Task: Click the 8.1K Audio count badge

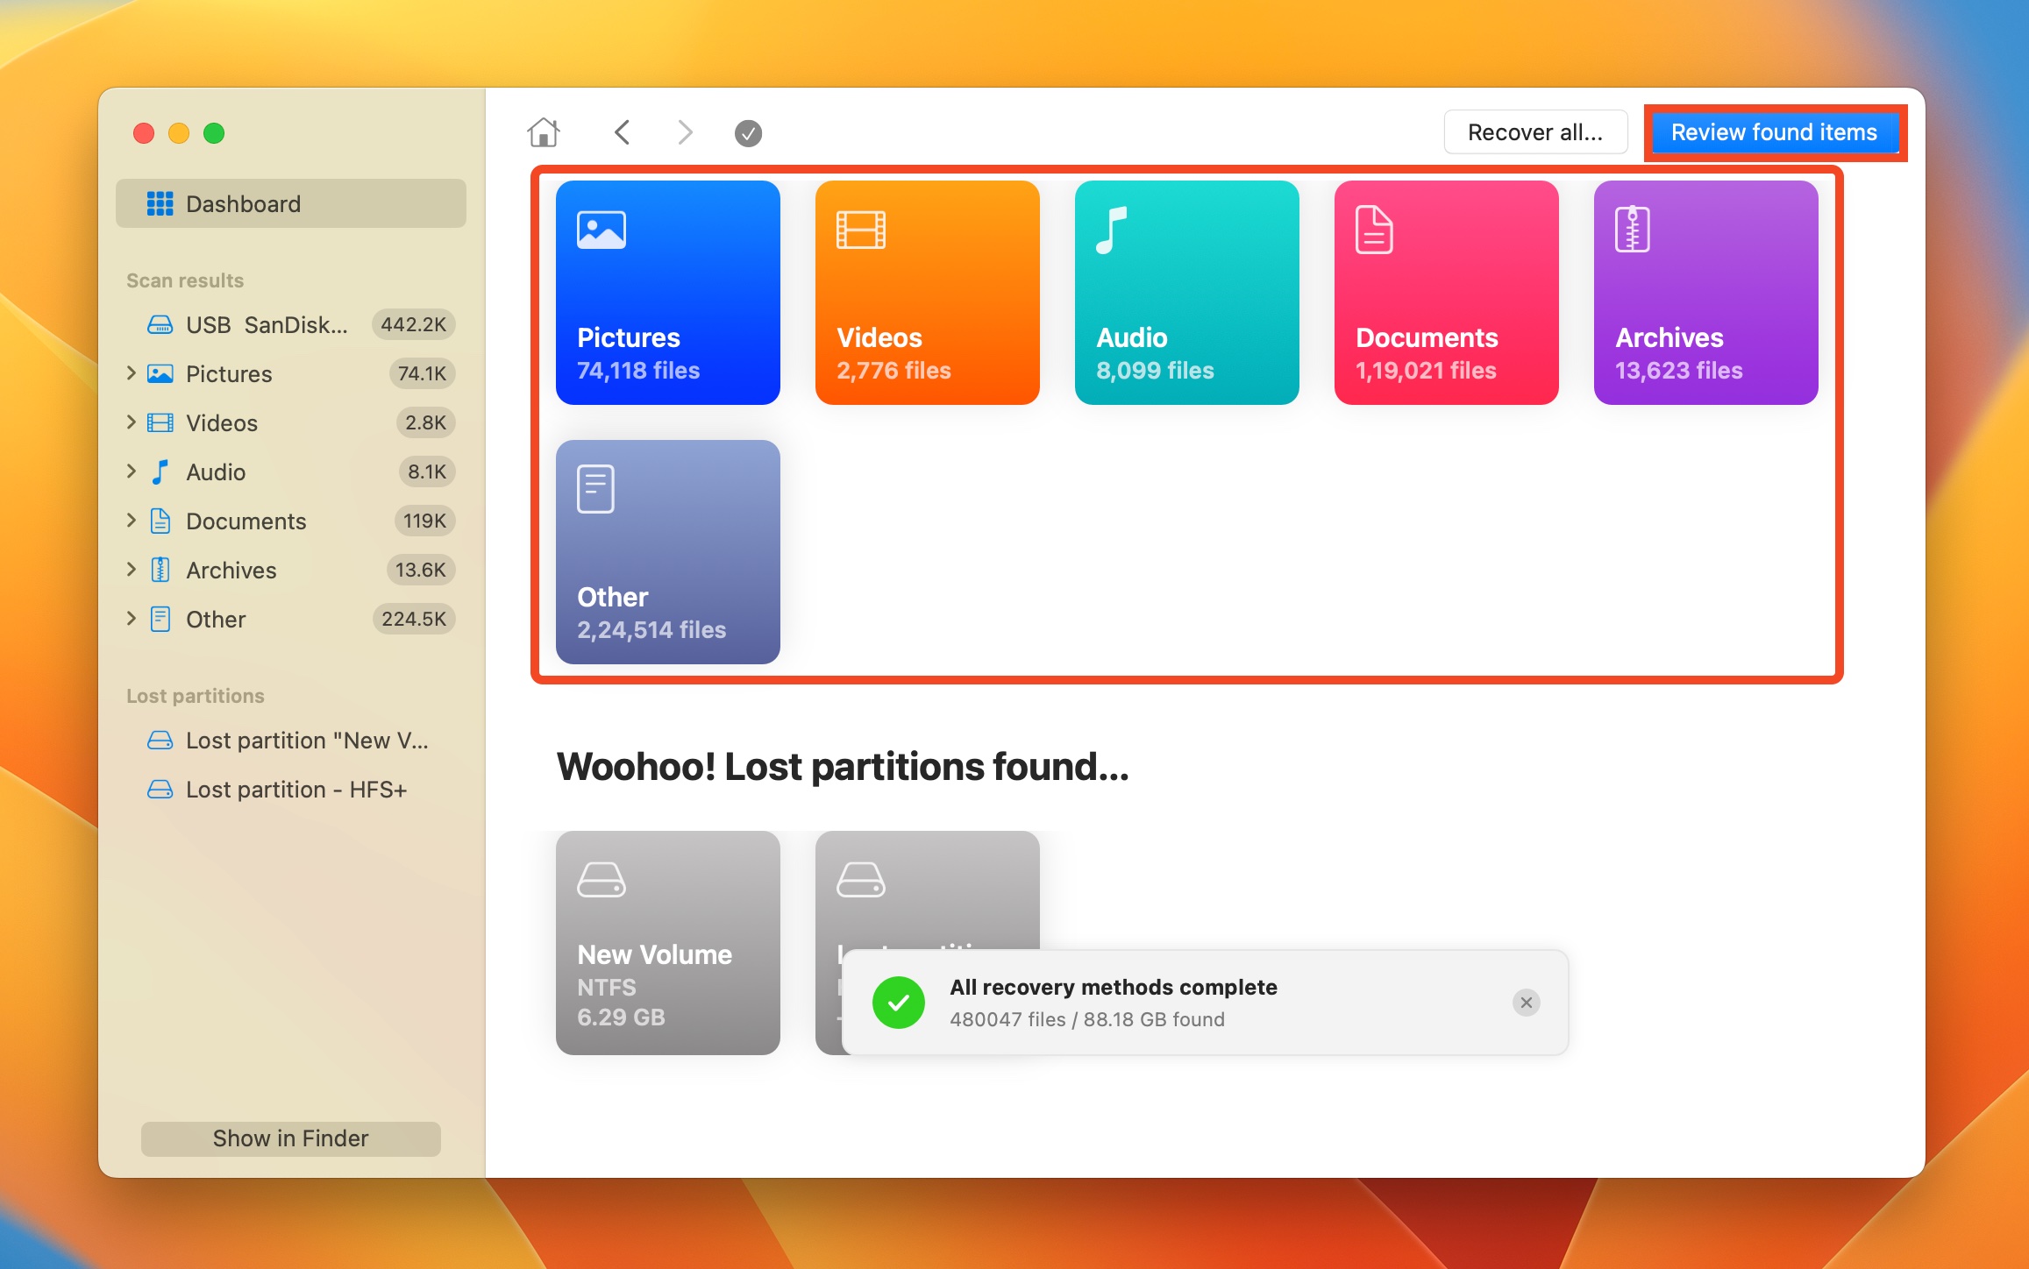Action: pos(427,471)
